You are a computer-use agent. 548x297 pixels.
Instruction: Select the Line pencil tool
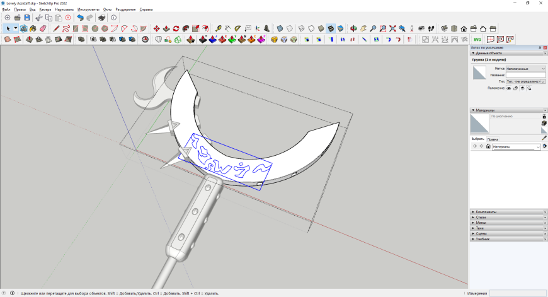pyautogui.click(x=56, y=28)
